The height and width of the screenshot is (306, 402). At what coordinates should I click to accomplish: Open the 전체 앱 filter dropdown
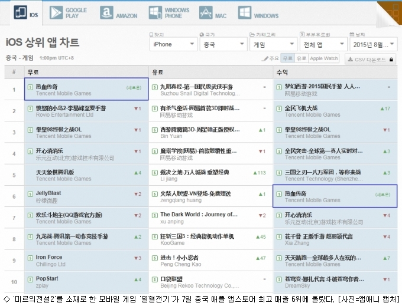pos(323,44)
